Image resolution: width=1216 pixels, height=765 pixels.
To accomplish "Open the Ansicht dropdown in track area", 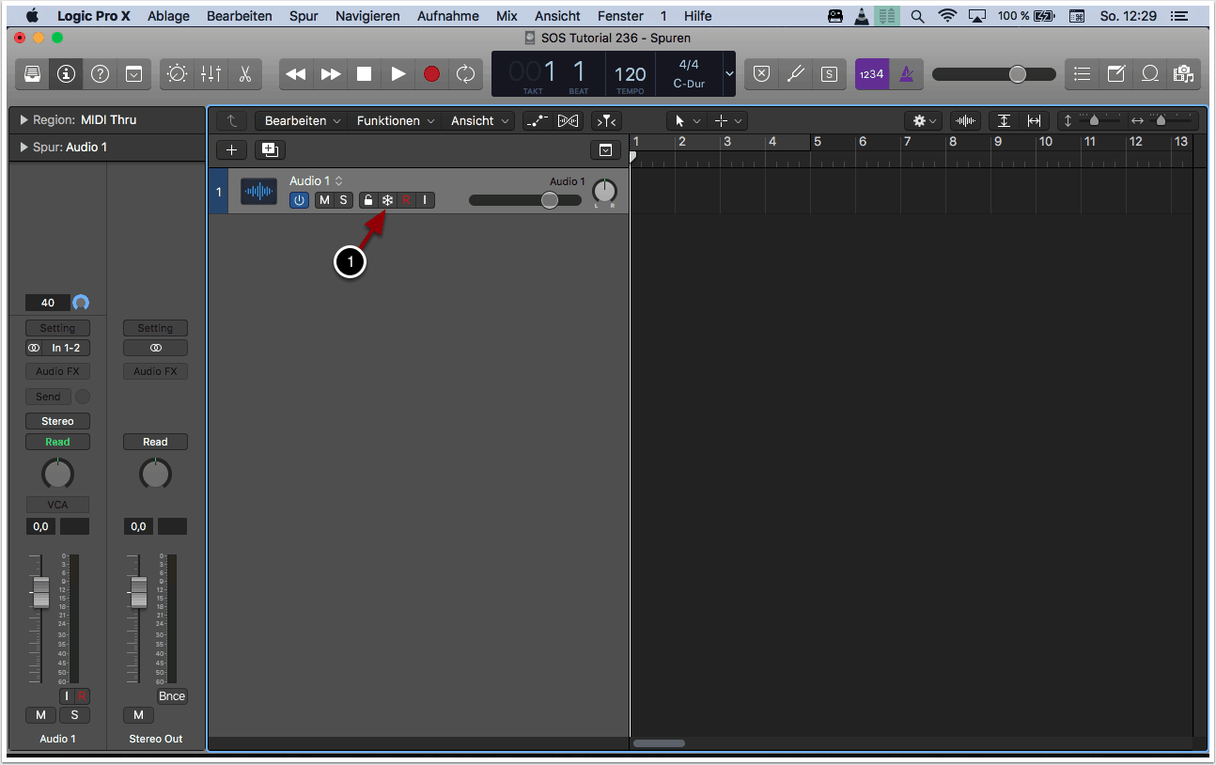I will (477, 120).
